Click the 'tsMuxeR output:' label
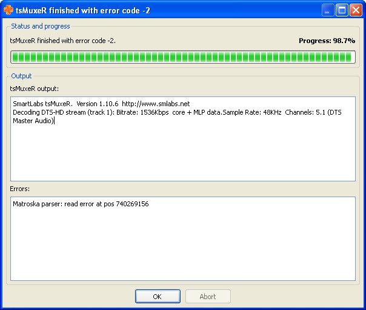Viewport: 366px width, 310px height. (35, 89)
